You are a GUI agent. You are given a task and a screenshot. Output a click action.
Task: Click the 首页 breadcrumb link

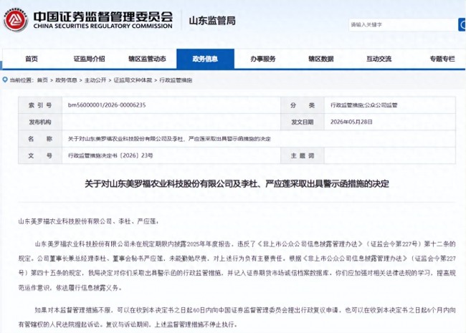[42, 80]
